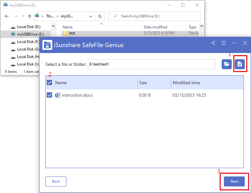Click the 03/15/2023 16:23 modified time

pyautogui.click(x=189, y=95)
